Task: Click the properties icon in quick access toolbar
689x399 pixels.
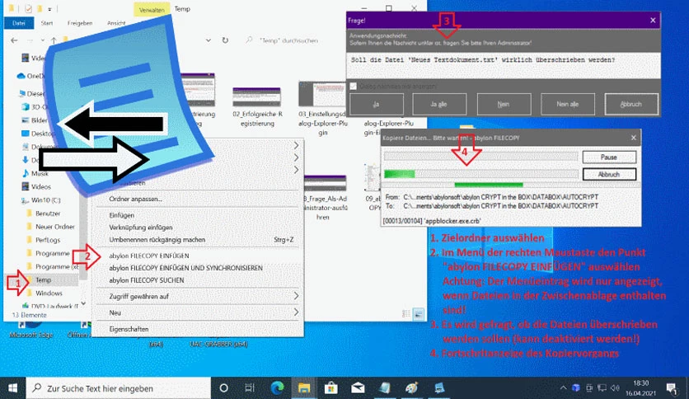Action: 28,9
